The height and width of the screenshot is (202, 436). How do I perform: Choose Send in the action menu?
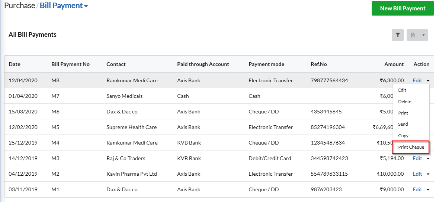click(403, 124)
